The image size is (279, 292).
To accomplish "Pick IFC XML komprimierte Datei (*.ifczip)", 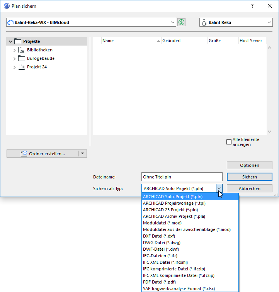I will pos(190,275).
